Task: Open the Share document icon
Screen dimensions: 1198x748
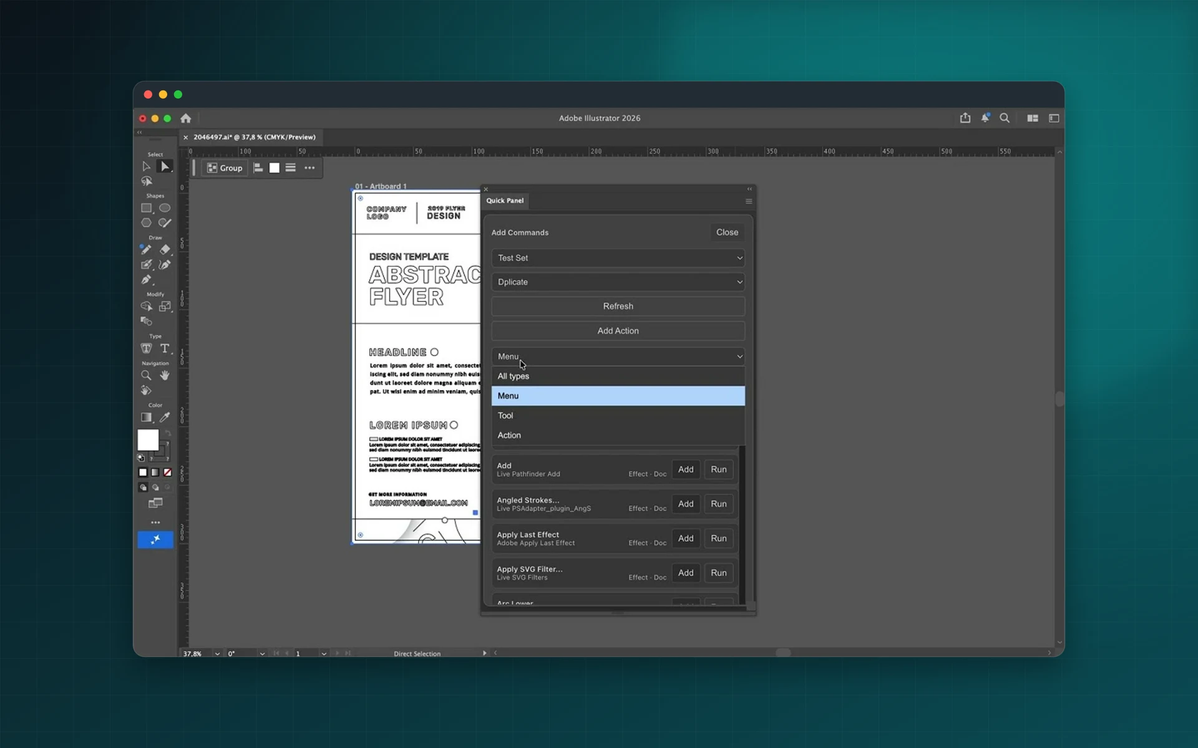Action: point(965,118)
